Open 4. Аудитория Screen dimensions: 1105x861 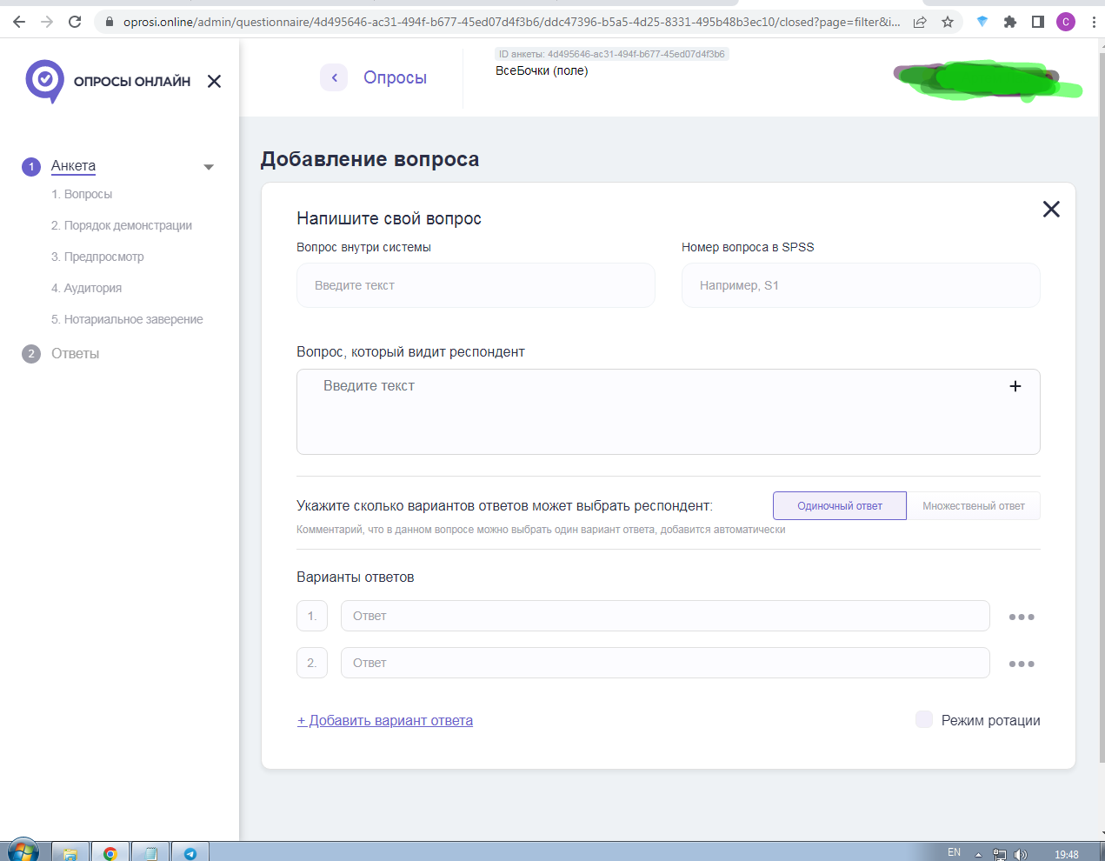point(86,288)
